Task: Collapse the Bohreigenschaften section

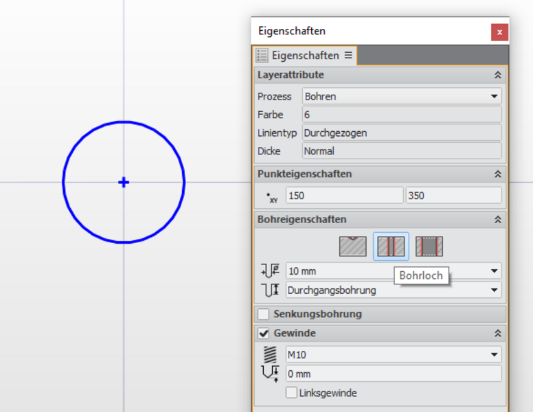Action: click(x=498, y=220)
